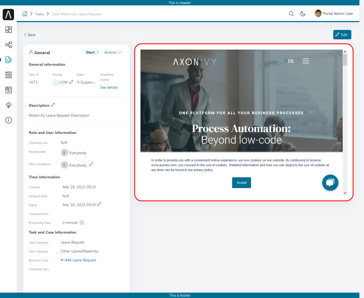The height and width of the screenshot is (298, 364).
Task: Open the Processes sidebar icon
Action: point(9,45)
